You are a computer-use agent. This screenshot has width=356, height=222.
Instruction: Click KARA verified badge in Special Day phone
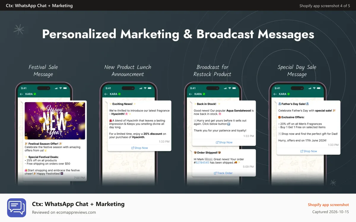pos(288,94)
